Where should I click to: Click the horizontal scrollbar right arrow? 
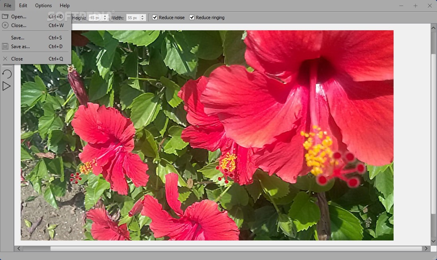[x=426, y=248]
